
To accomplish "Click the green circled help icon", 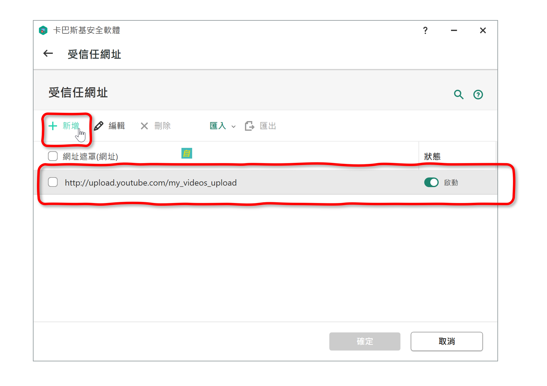I will [478, 95].
